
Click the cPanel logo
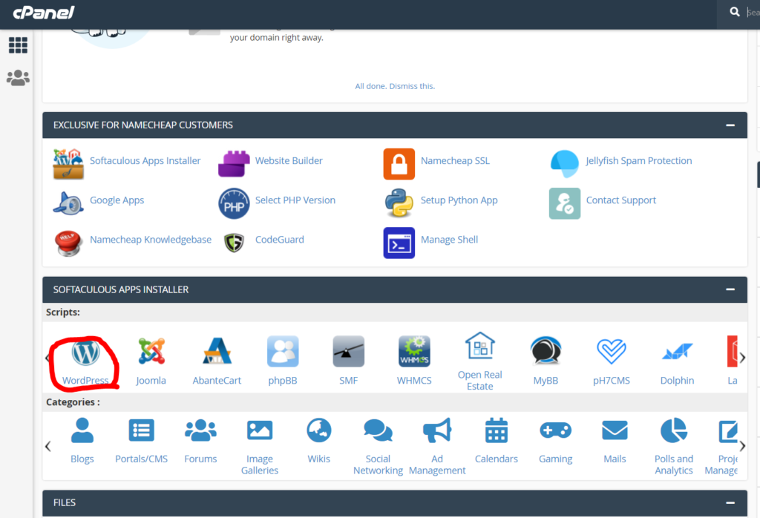point(44,13)
